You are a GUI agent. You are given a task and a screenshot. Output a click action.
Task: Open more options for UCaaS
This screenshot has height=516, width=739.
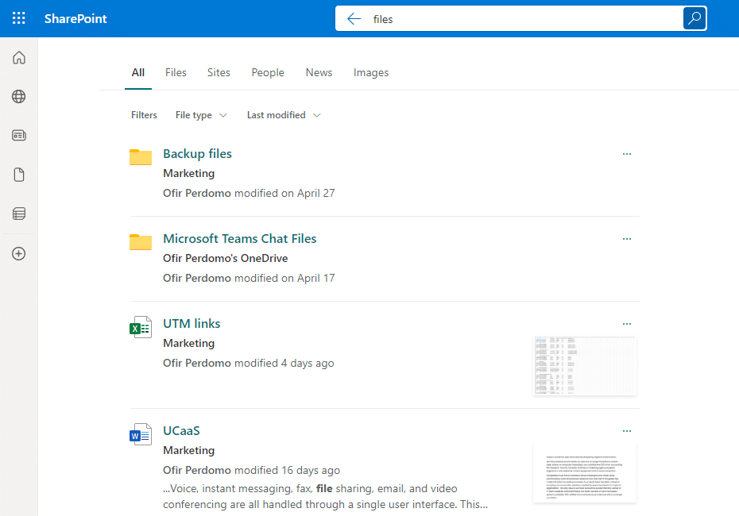[x=627, y=431]
